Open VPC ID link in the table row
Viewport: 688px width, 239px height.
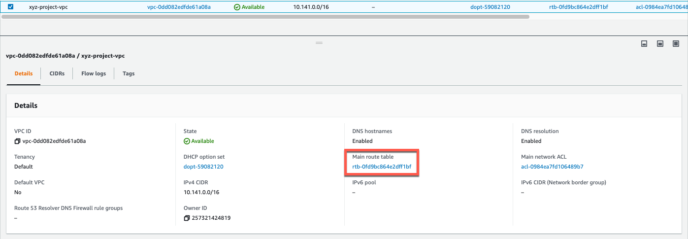pyautogui.click(x=179, y=7)
